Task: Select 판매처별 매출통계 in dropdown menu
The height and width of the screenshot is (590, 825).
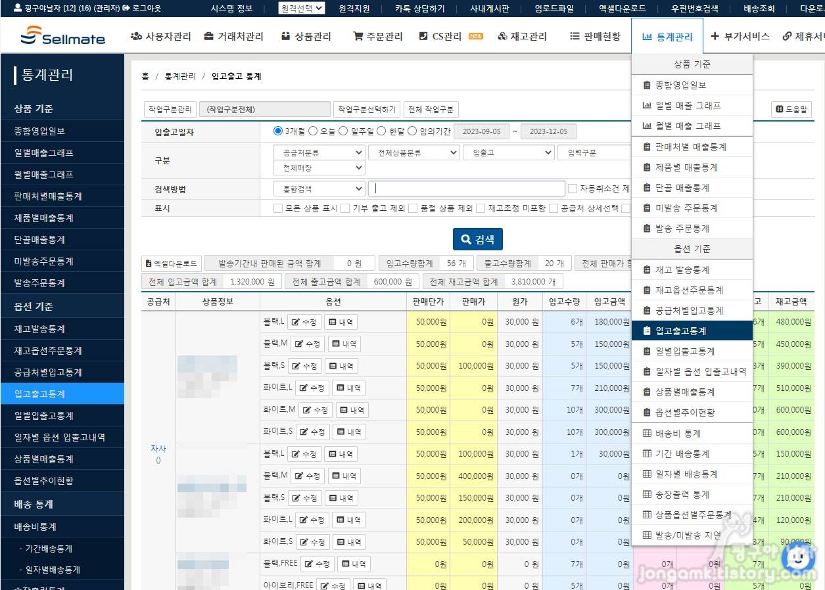Action: (x=692, y=147)
